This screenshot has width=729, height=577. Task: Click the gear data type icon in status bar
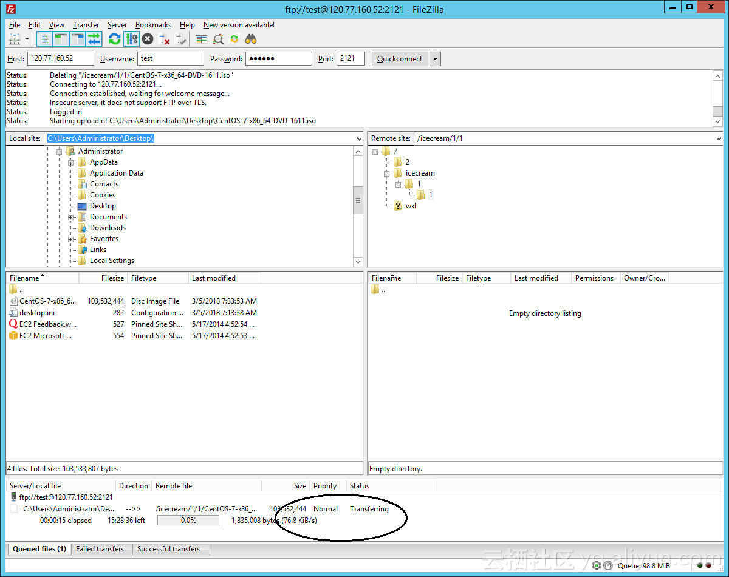click(597, 565)
